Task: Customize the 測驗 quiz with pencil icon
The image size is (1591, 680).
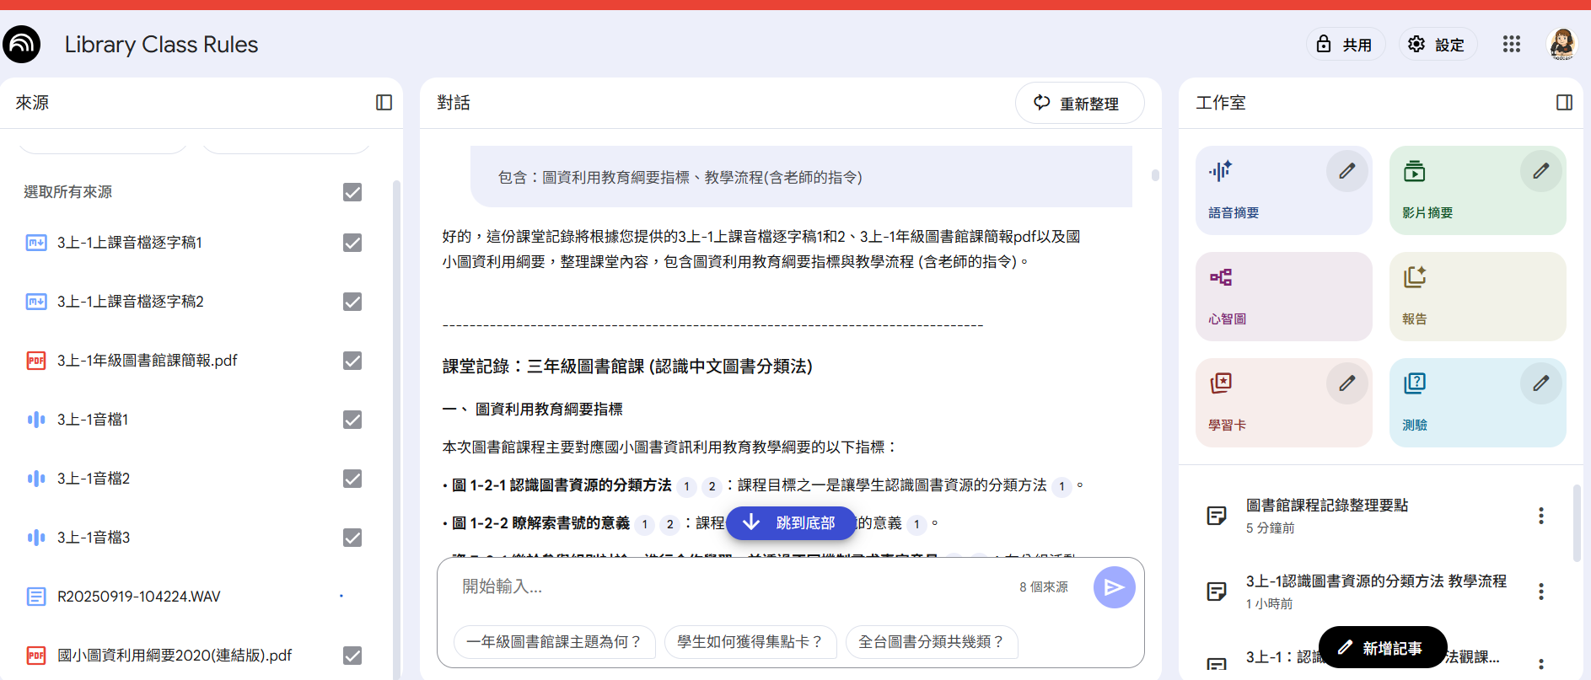Action: (1540, 383)
